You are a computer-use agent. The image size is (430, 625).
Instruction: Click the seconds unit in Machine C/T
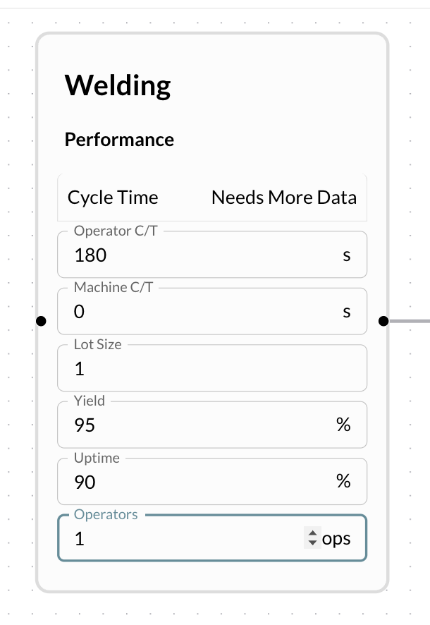[346, 312]
